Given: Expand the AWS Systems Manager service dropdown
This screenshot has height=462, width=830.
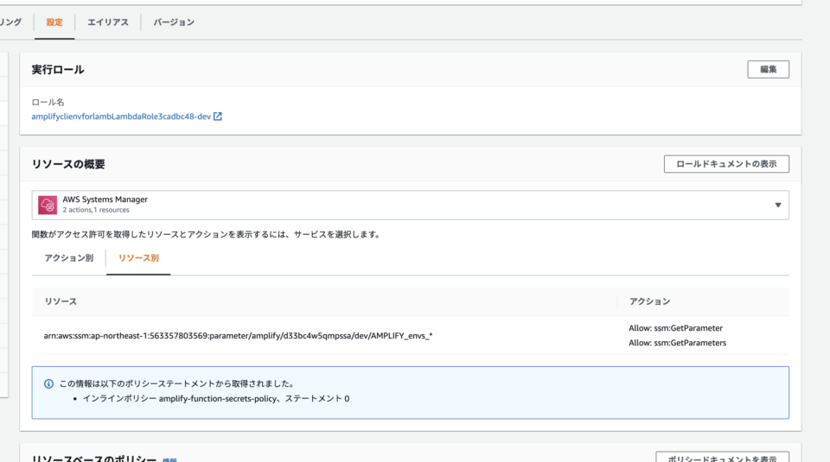Looking at the screenshot, I should [410, 206].
